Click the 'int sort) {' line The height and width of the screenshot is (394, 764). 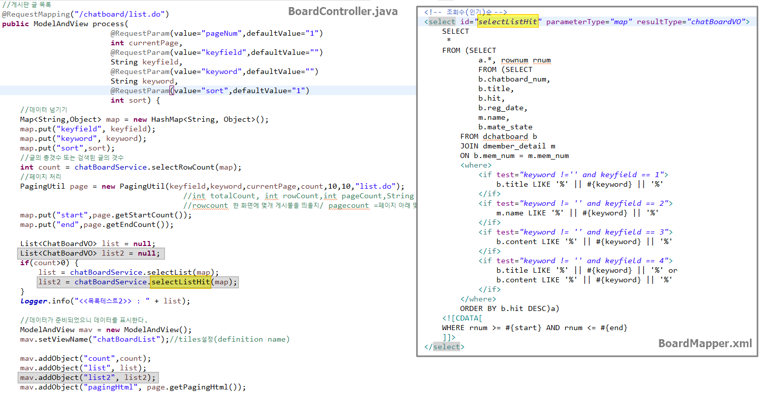click(135, 100)
